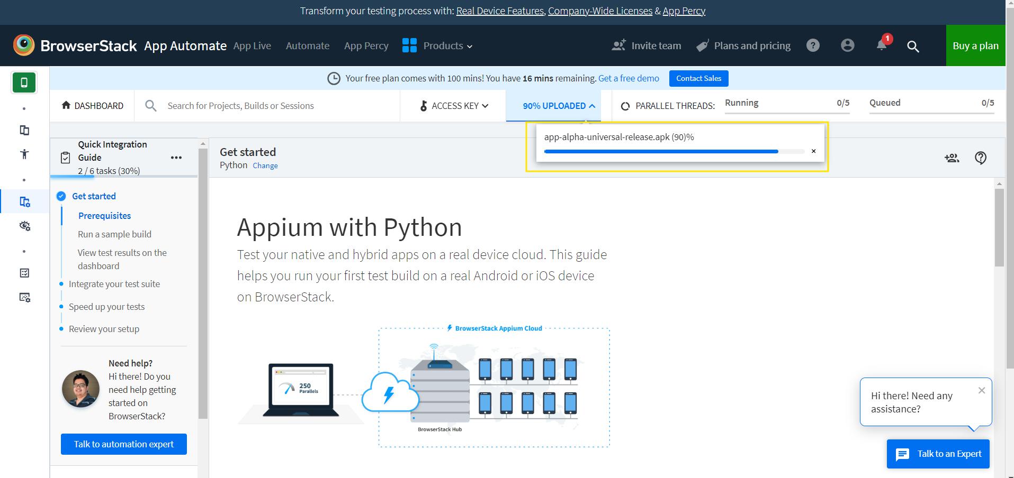Viewport: 1014px width, 478px height.
Task: Click the eye-with-gear sidebar icon
Action: [24, 226]
